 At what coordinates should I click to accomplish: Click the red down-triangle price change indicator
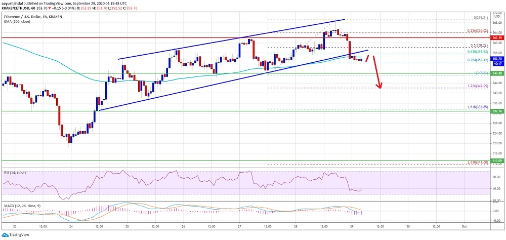tap(72, 8)
